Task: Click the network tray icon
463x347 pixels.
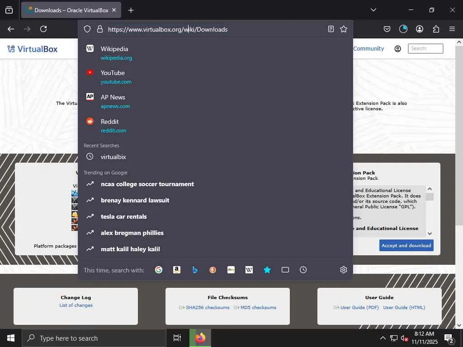Action: pos(394,338)
